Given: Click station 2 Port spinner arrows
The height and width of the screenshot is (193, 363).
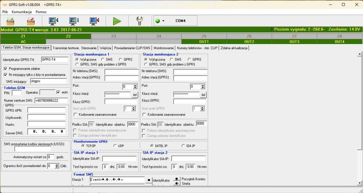Looking at the screenshot, I should (x=203, y=87).
